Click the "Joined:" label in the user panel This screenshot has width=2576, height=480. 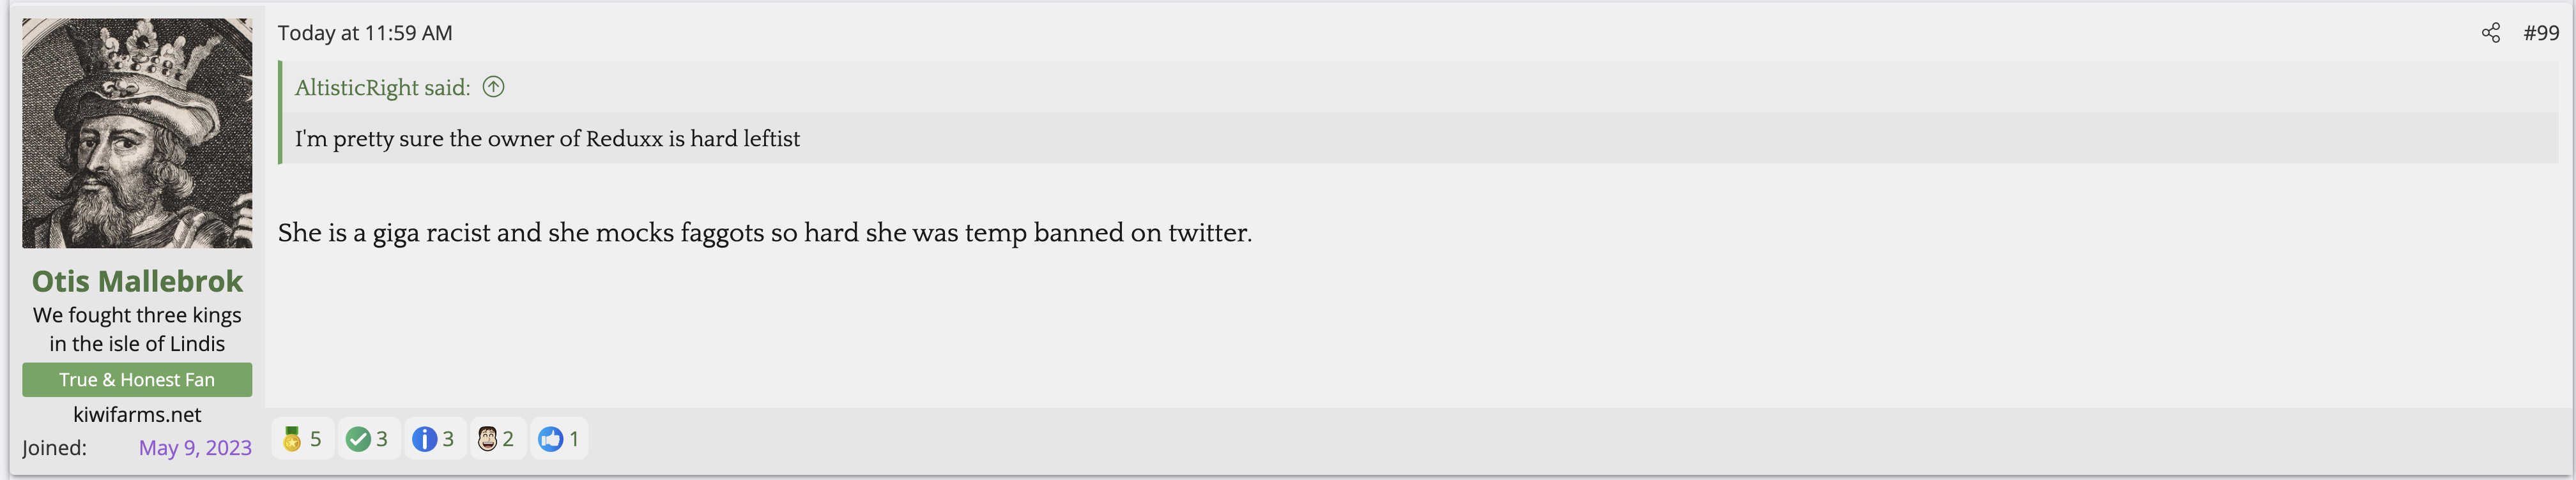click(x=55, y=448)
